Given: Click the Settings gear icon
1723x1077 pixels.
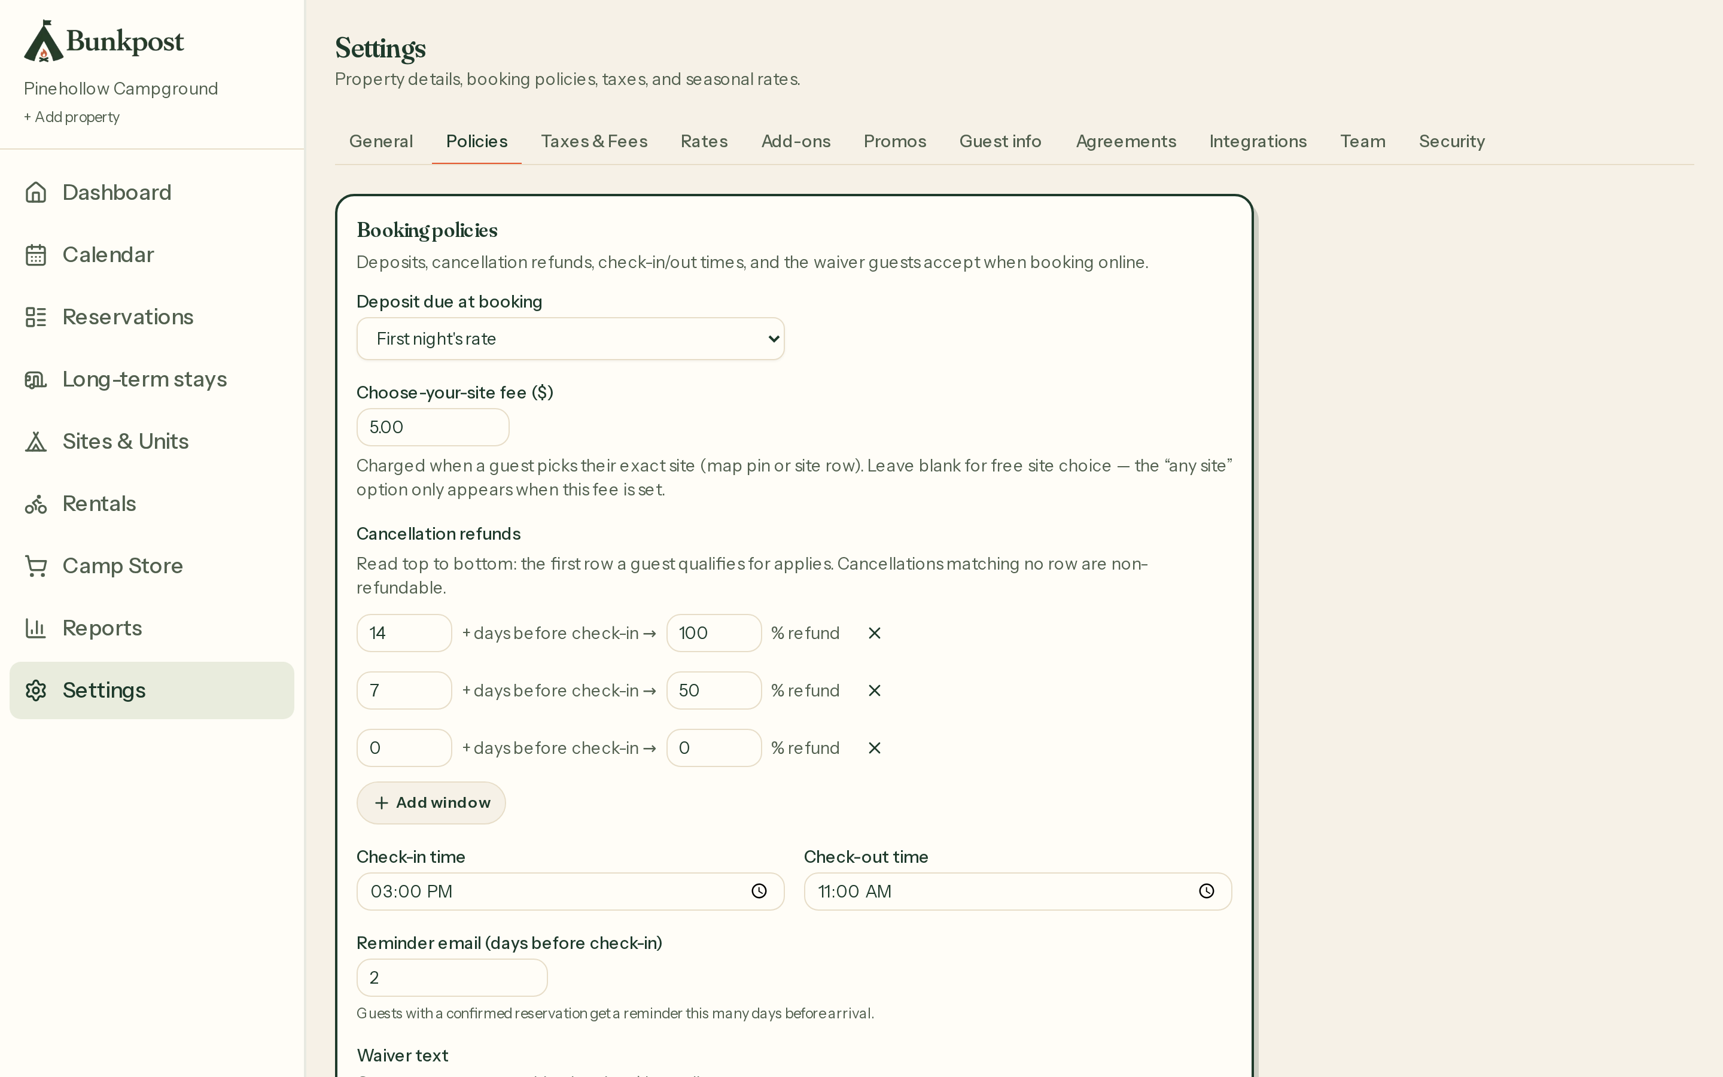Looking at the screenshot, I should 36,690.
